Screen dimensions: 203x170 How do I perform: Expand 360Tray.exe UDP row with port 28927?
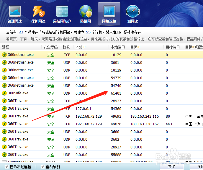4,147
